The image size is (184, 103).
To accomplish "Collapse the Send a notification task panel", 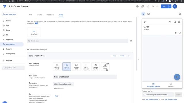I will click(x=129, y=56).
